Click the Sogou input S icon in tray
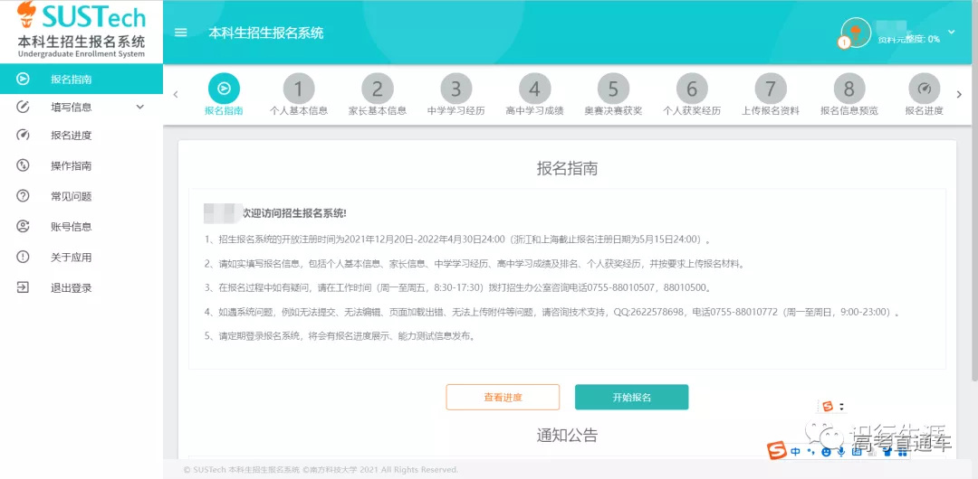Image resolution: width=978 pixels, height=479 pixels. (x=777, y=452)
